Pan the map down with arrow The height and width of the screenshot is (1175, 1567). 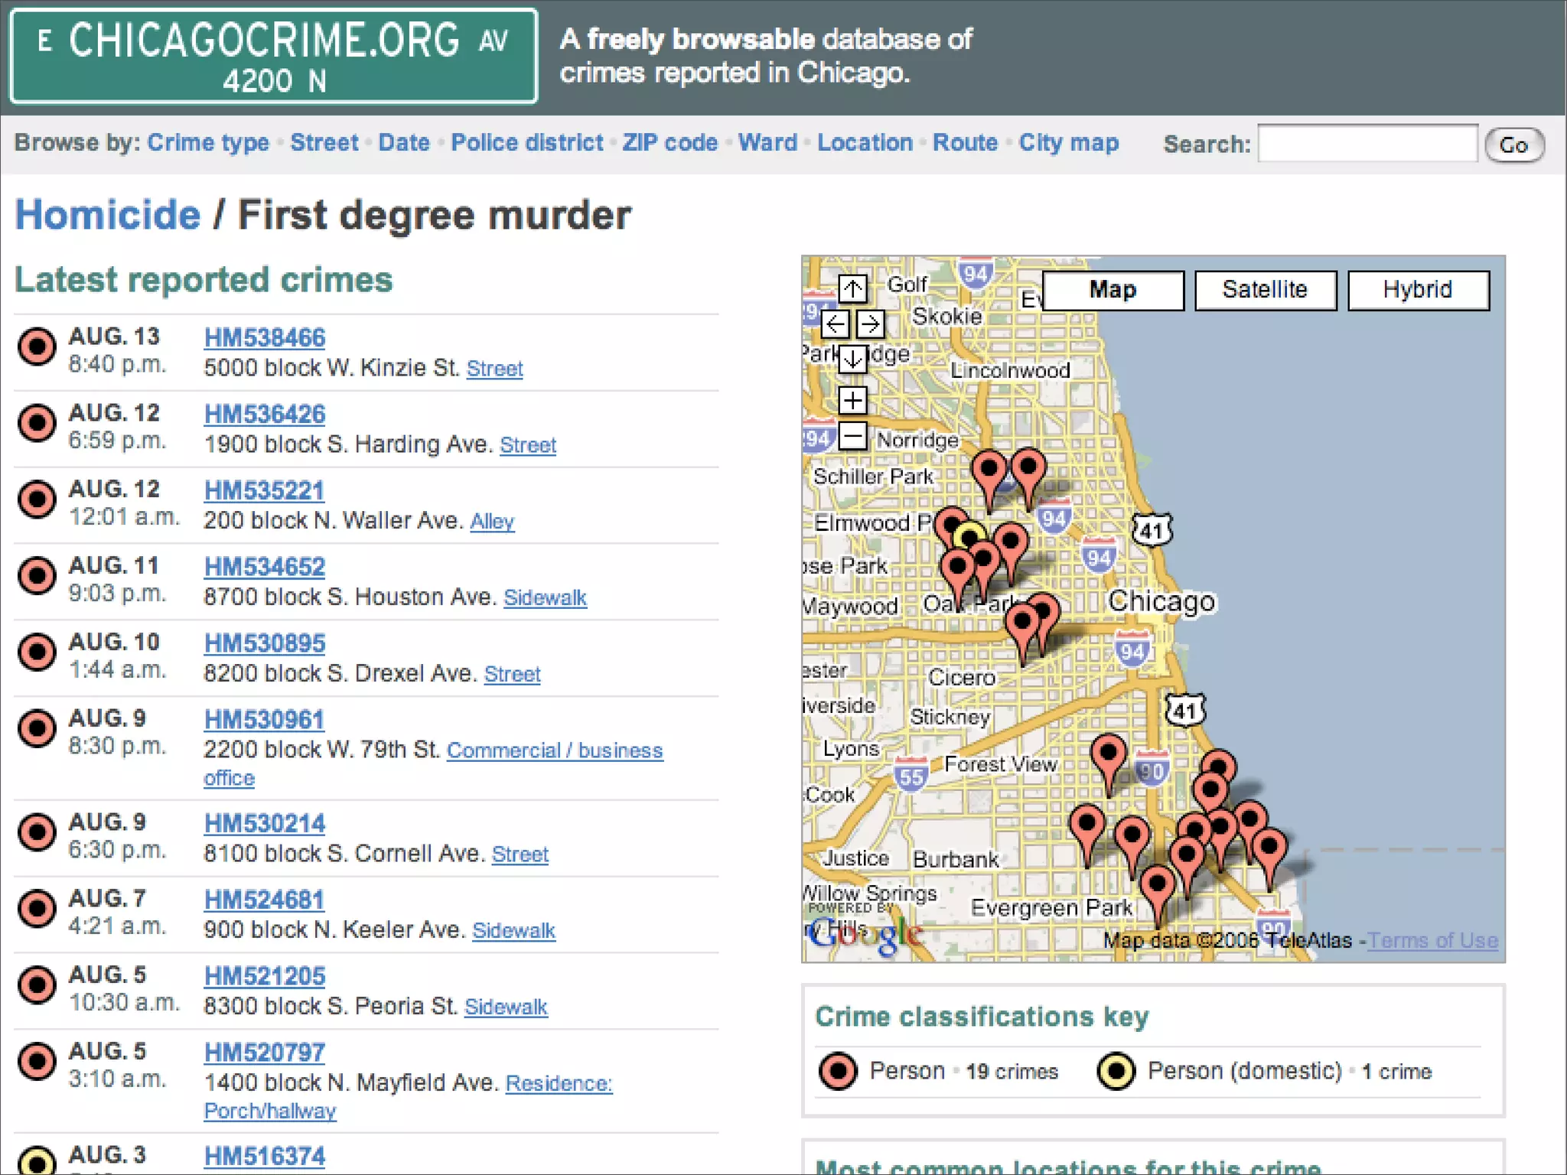point(852,359)
